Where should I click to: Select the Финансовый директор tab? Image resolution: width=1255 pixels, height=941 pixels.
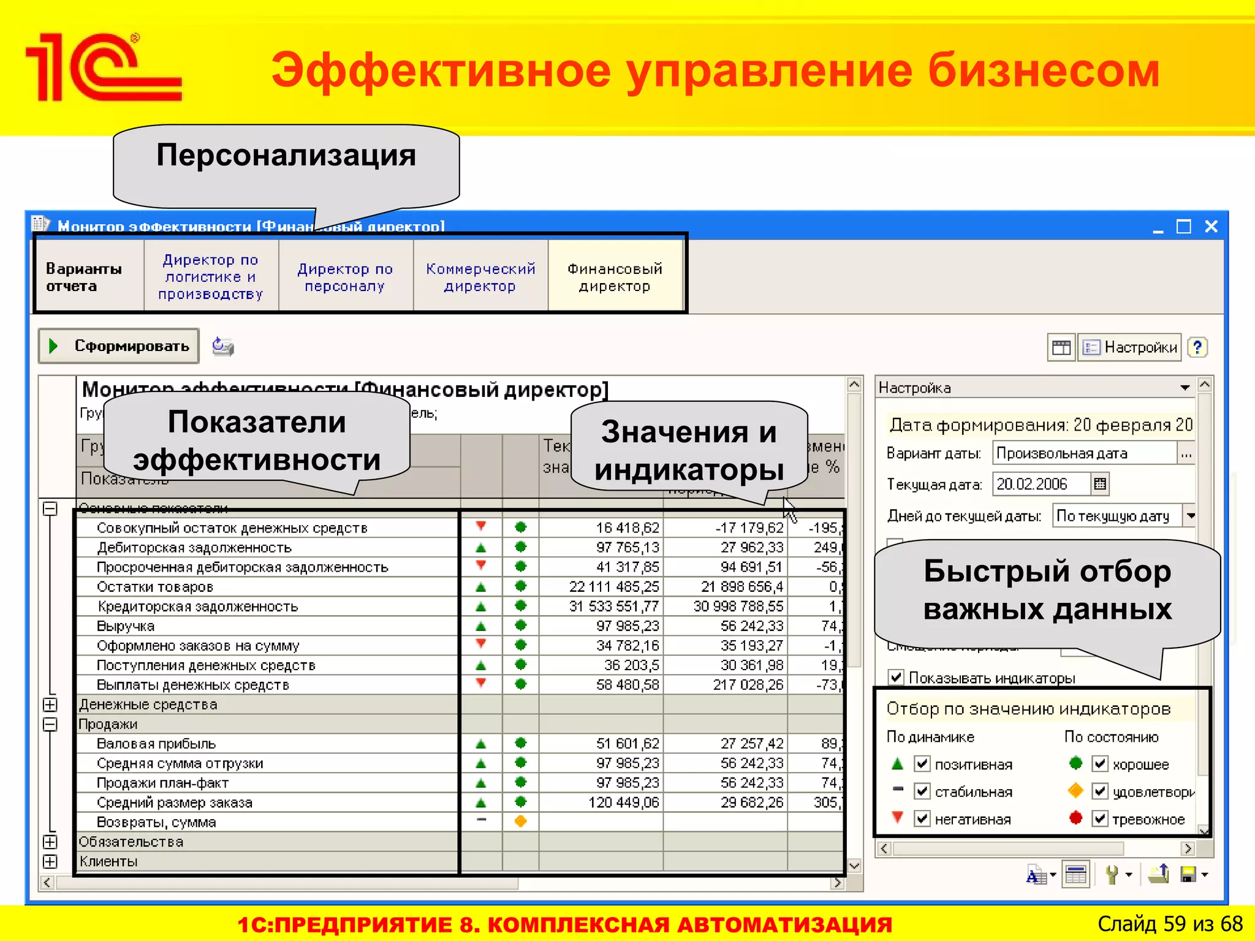[615, 277]
